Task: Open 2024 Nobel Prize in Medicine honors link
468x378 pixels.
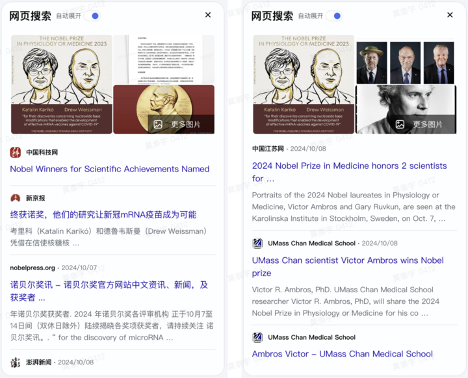Action: 350,172
